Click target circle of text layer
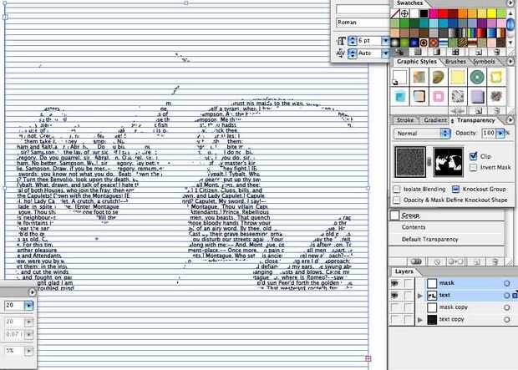The width and height of the screenshot is (518, 370). tap(507, 296)
